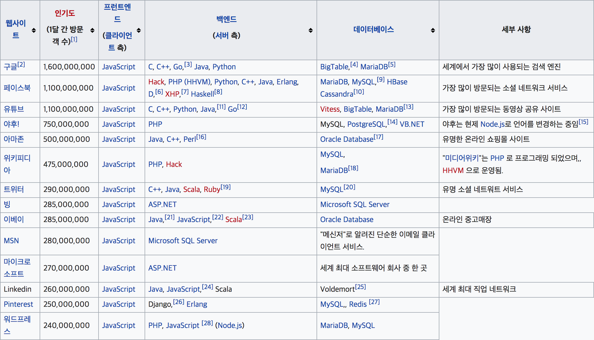
Task: Sort by 백엔드 column sort arrows
Action: click(311, 30)
